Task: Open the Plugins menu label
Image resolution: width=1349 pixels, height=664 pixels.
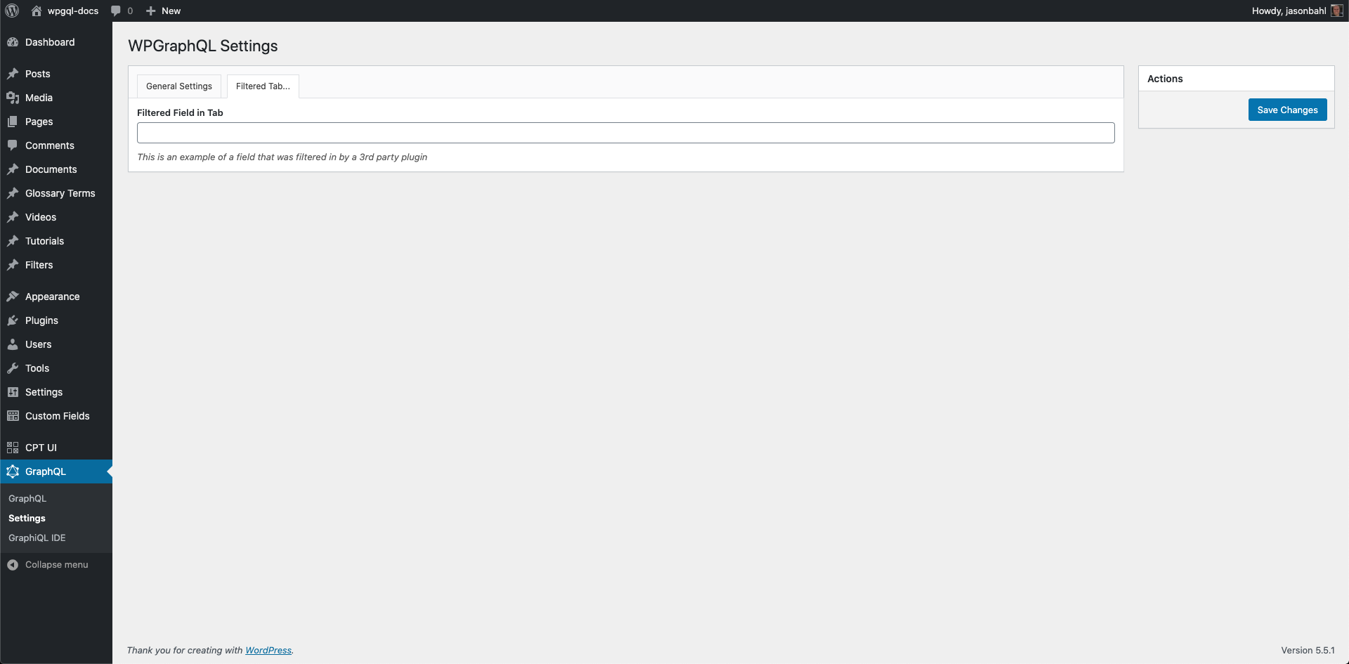Action: (41, 320)
